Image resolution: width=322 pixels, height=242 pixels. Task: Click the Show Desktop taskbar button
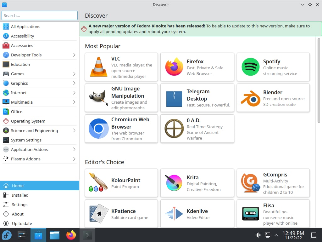(314, 235)
